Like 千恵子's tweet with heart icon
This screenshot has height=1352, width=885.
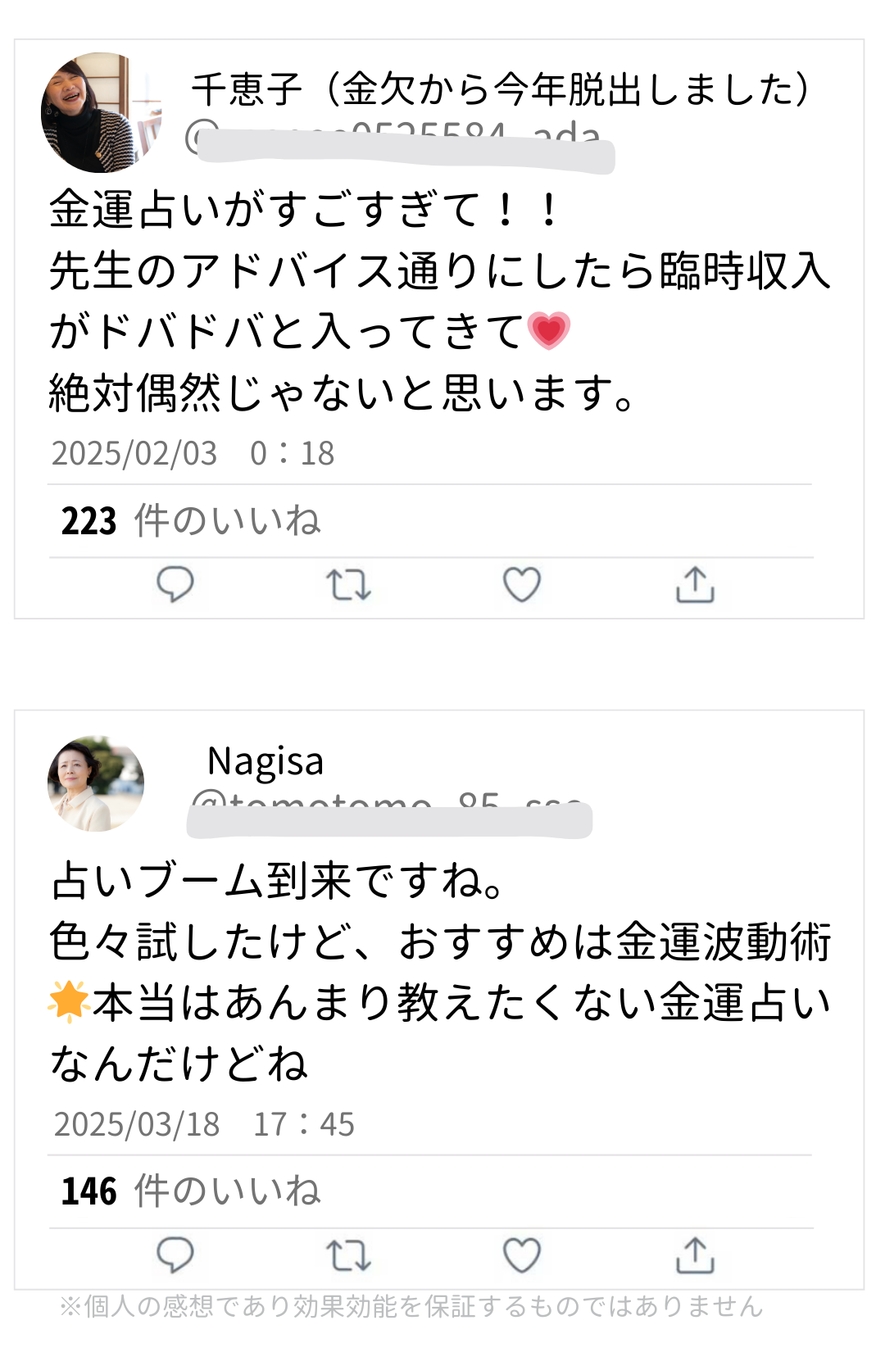point(522,585)
